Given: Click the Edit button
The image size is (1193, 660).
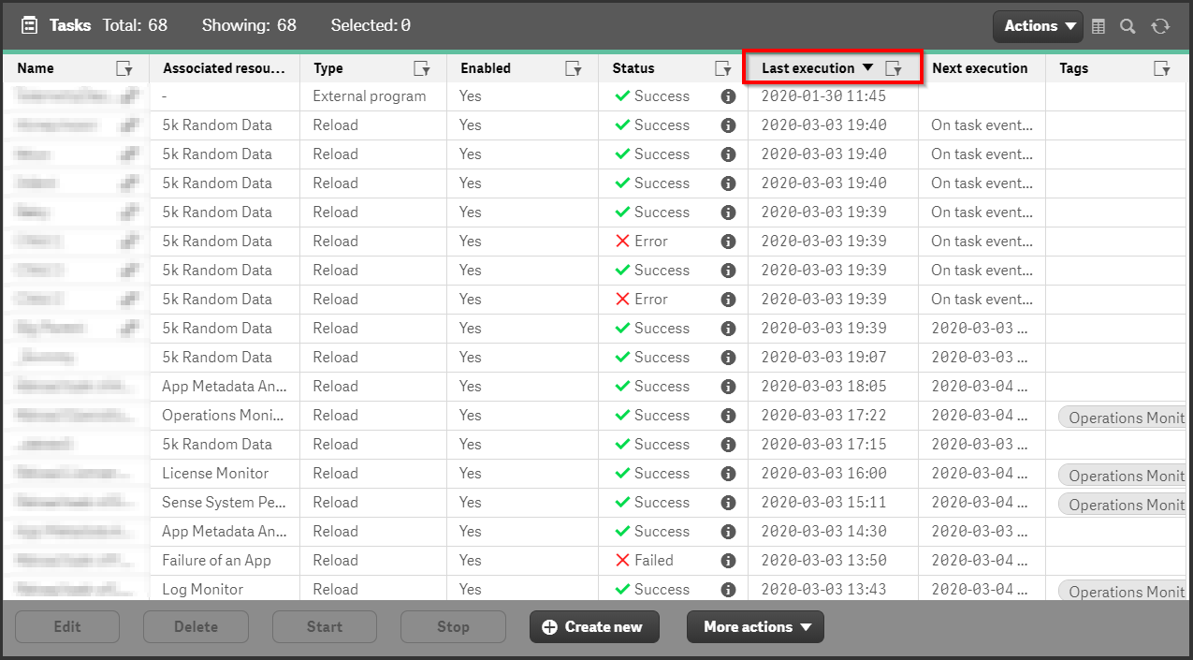Looking at the screenshot, I should [66, 627].
